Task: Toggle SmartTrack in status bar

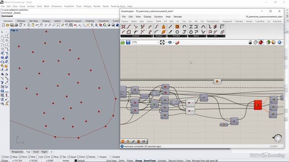Action: pyautogui.click(x=149, y=161)
